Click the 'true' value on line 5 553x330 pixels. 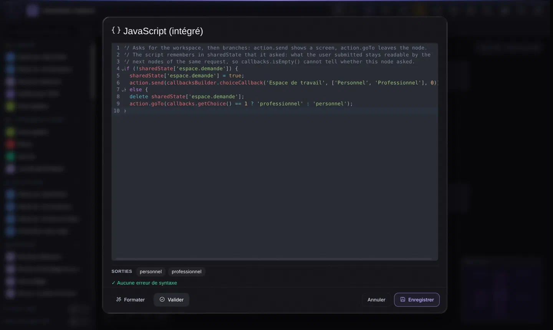click(x=235, y=76)
